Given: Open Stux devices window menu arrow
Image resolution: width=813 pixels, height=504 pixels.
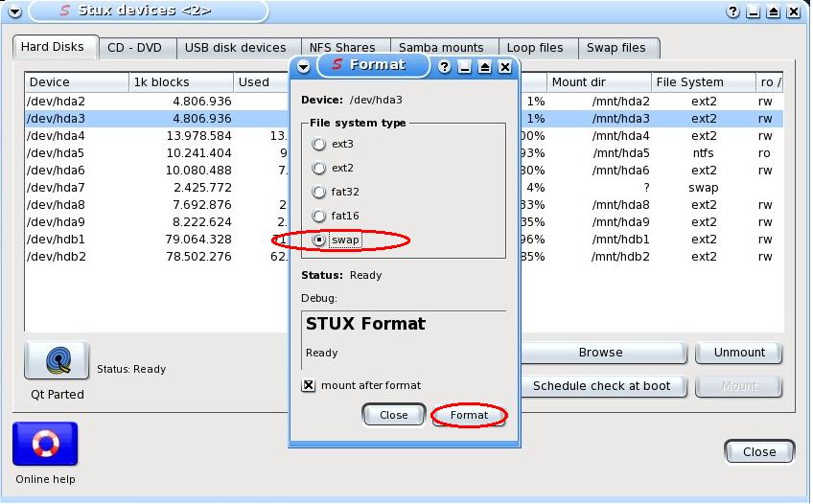Looking at the screenshot, I should pyautogui.click(x=14, y=11).
